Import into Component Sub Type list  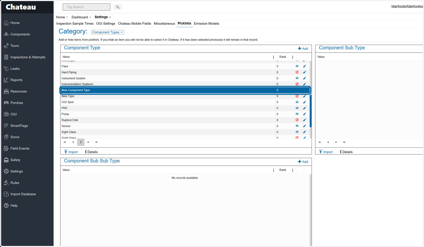point(325,152)
